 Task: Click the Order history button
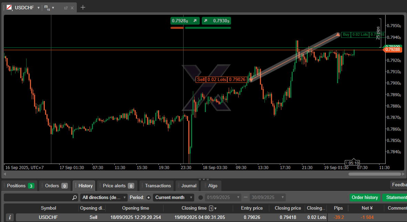click(x=365, y=198)
